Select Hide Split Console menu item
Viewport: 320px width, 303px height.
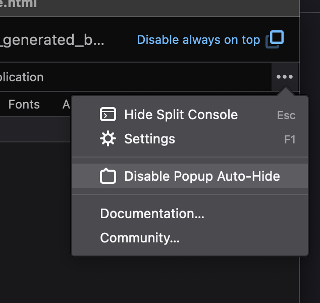(x=190, y=115)
